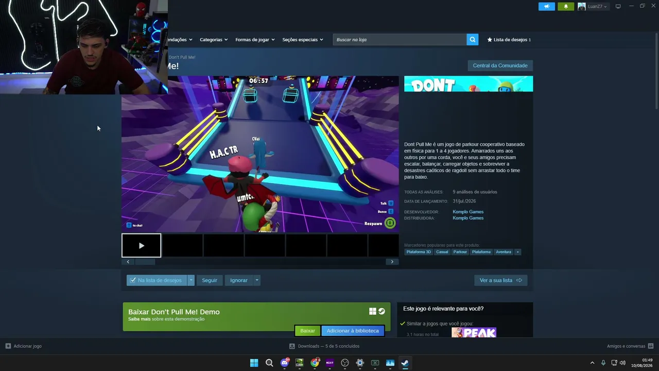The image size is (659, 371).
Task: Open Discord from the taskbar
Action: [x=284, y=363]
